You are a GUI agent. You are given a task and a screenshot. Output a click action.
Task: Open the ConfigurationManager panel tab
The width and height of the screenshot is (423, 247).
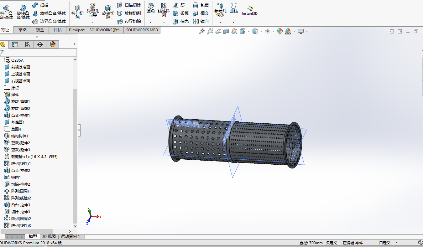click(x=27, y=44)
